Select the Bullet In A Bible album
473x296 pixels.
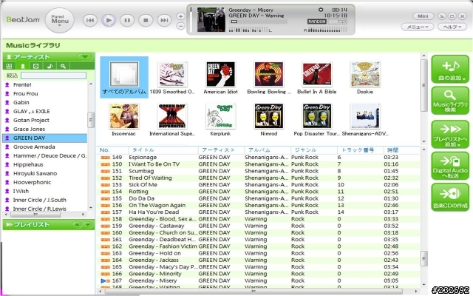[317, 74]
